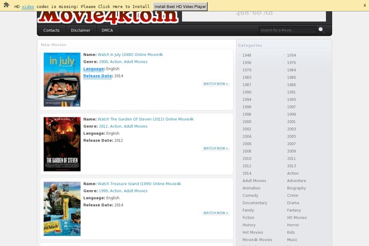Open genre 1999 link under Treasure Island

[103, 191]
